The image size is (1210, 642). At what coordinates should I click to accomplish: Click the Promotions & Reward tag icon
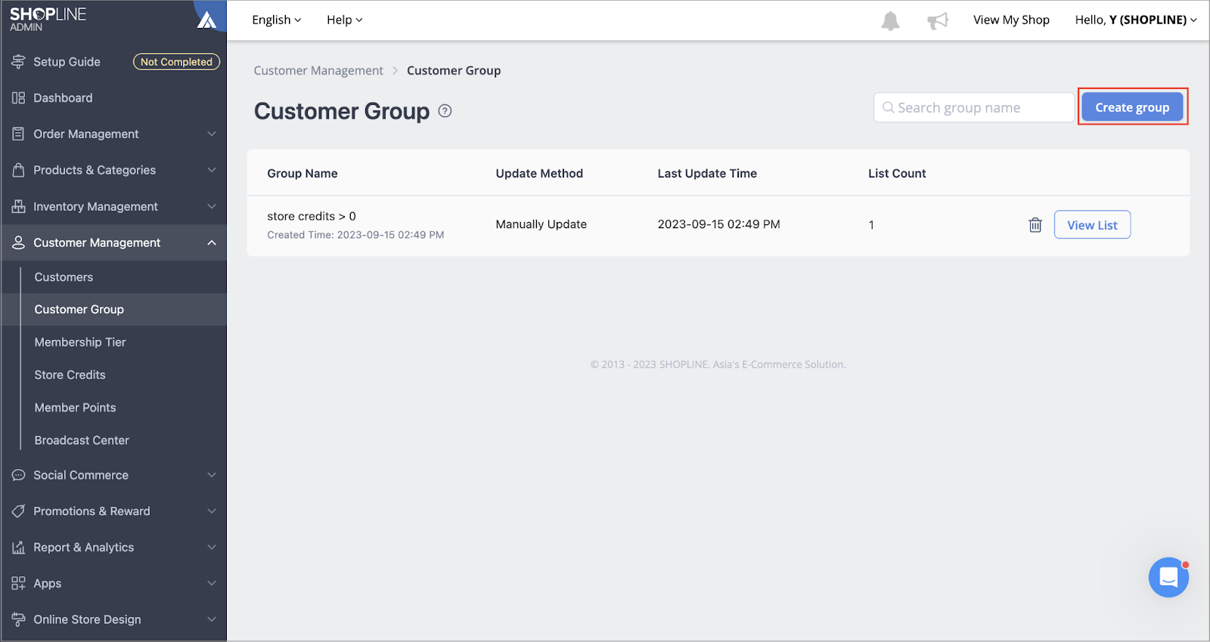(18, 511)
